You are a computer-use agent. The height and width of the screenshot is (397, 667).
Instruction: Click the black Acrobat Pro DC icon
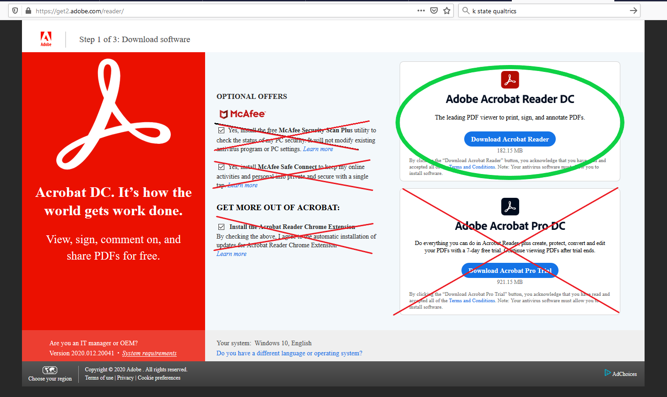tap(510, 207)
